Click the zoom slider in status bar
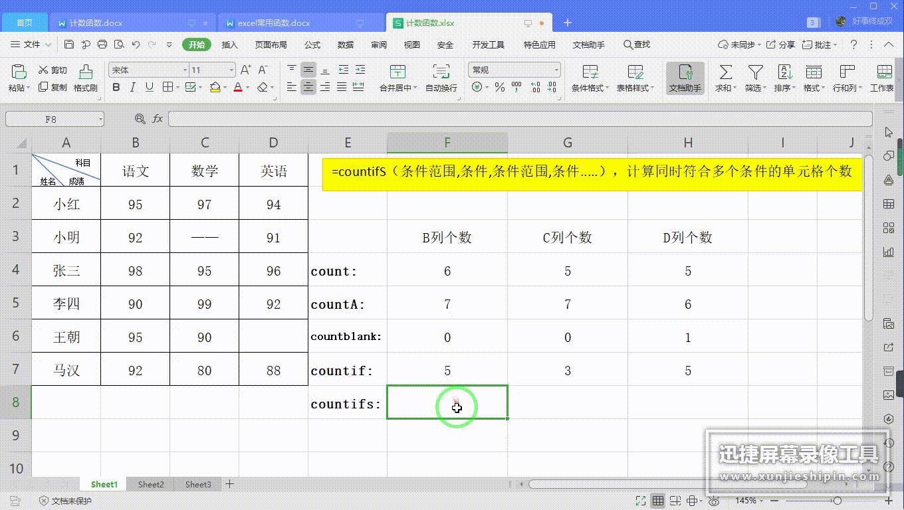The width and height of the screenshot is (904, 510). (838, 501)
